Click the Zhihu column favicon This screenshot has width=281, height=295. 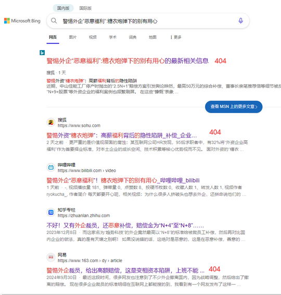[x=51, y=213]
